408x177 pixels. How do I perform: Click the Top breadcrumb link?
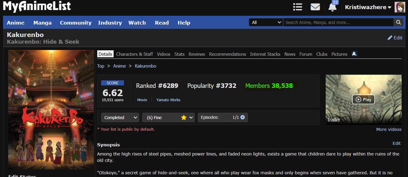tap(101, 66)
